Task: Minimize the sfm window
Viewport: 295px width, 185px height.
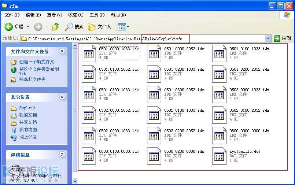Action: (x=272, y=6)
